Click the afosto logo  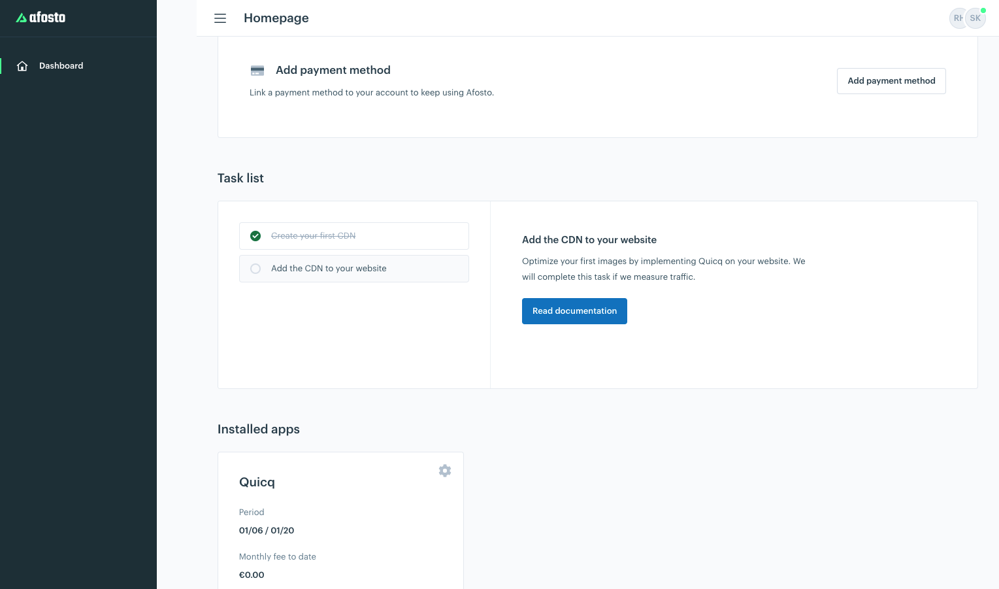(x=41, y=18)
